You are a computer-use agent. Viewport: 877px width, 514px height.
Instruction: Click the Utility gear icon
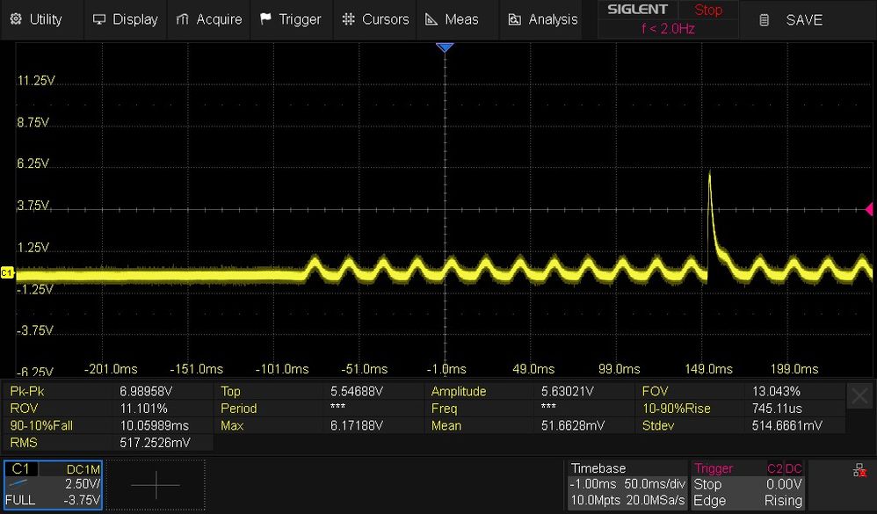point(16,19)
